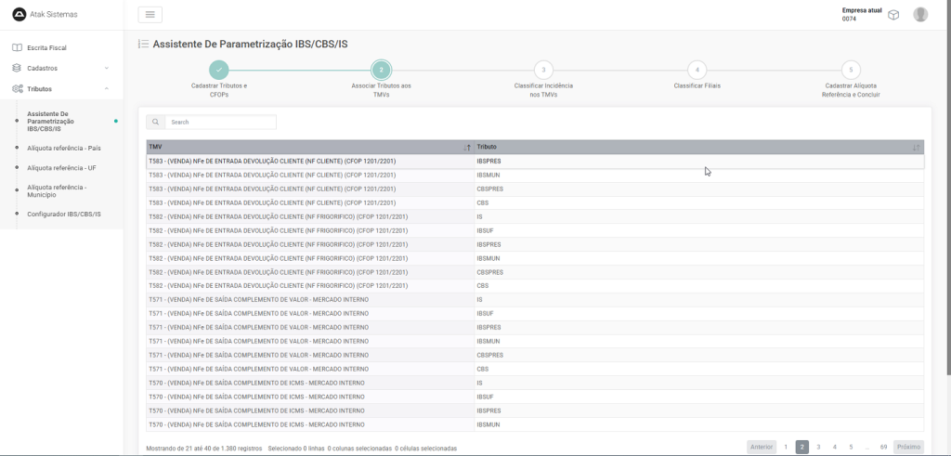This screenshot has width=951, height=456.
Task: Sort by the Tributo column arrows
Action: pyautogui.click(x=916, y=148)
